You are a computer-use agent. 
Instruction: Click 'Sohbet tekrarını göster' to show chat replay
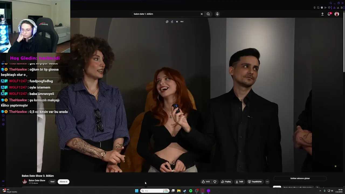click(x=300, y=178)
